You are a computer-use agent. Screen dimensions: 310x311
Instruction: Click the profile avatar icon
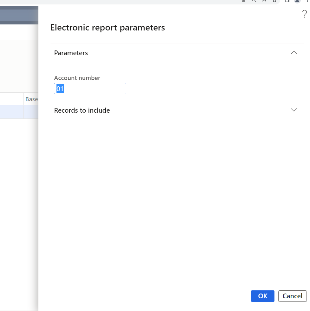297,1
